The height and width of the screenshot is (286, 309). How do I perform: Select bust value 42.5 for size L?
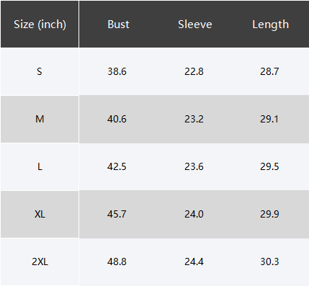(x=117, y=166)
